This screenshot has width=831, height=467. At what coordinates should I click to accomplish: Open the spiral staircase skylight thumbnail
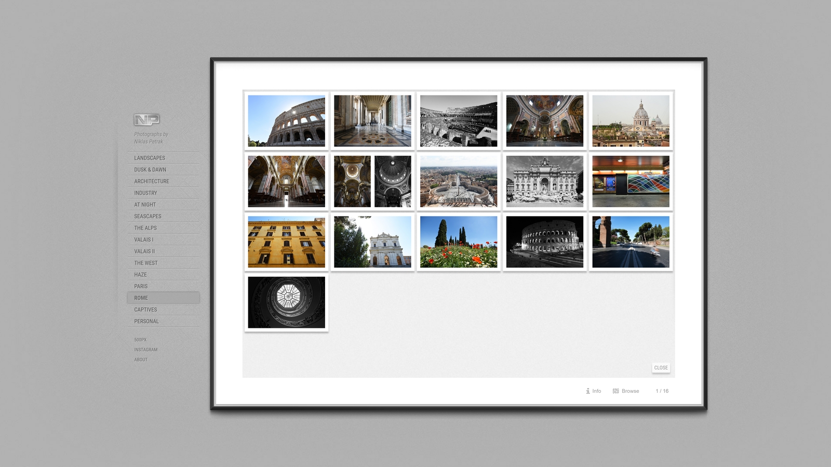286,303
